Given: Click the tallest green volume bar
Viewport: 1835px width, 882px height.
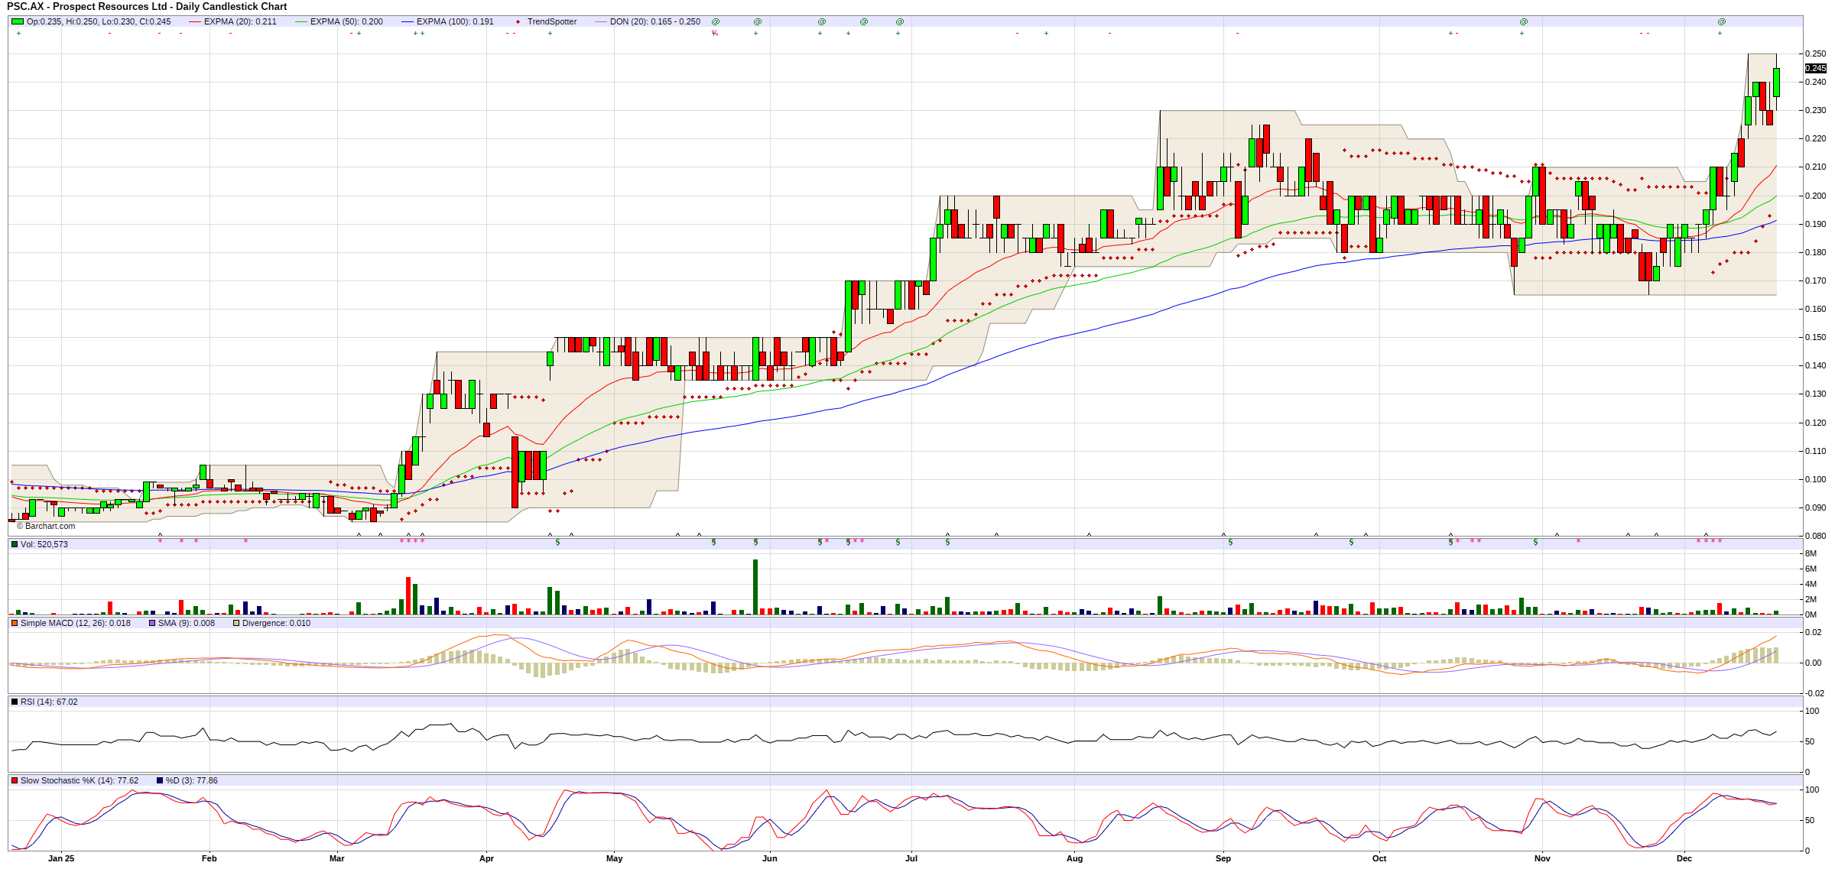Looking at the screenshot, I should (755, 586).
